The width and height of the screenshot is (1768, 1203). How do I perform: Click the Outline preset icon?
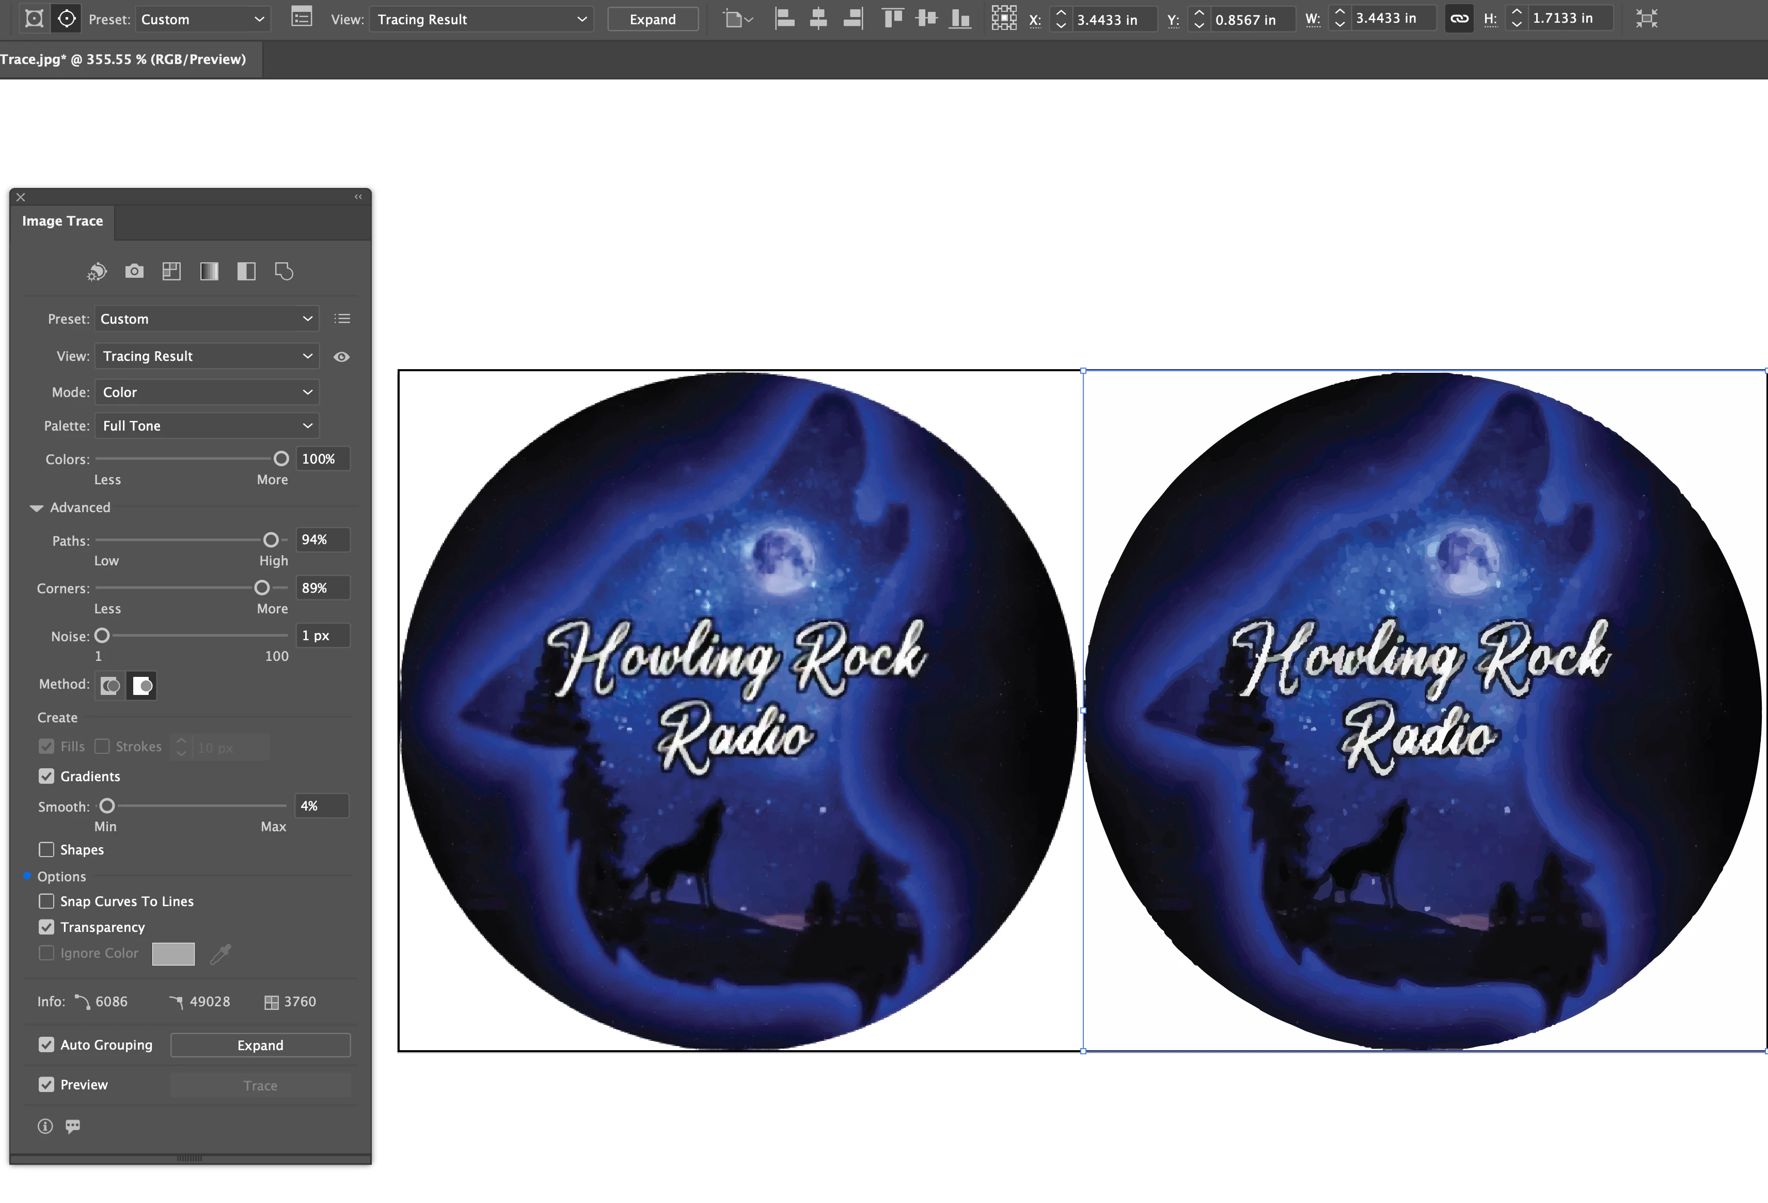[x=284, y=271]
